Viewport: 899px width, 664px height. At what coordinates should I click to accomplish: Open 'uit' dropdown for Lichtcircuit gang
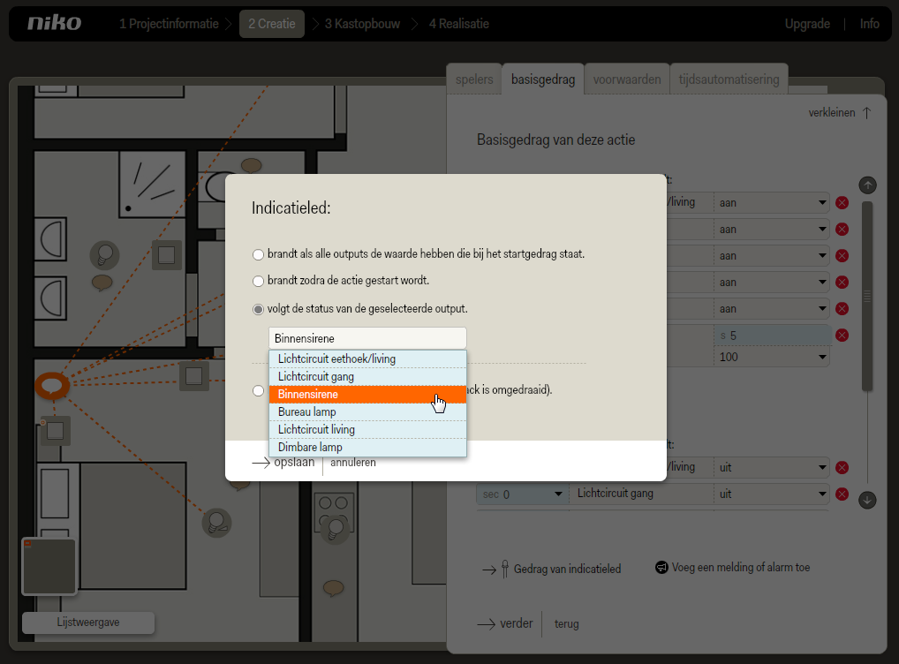coord(772,494)
